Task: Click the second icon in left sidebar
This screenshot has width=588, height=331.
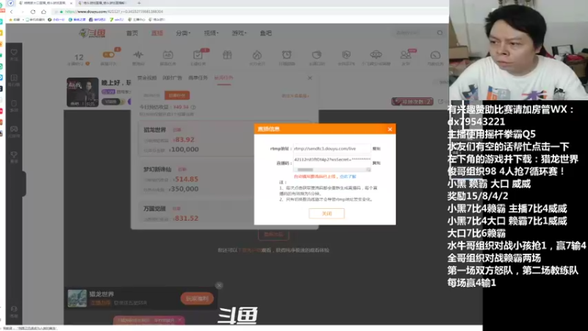Action: [14, 78]
